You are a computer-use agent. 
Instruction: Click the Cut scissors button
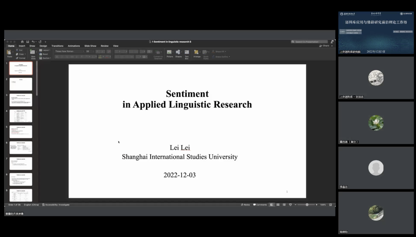[x=19, y=50]
